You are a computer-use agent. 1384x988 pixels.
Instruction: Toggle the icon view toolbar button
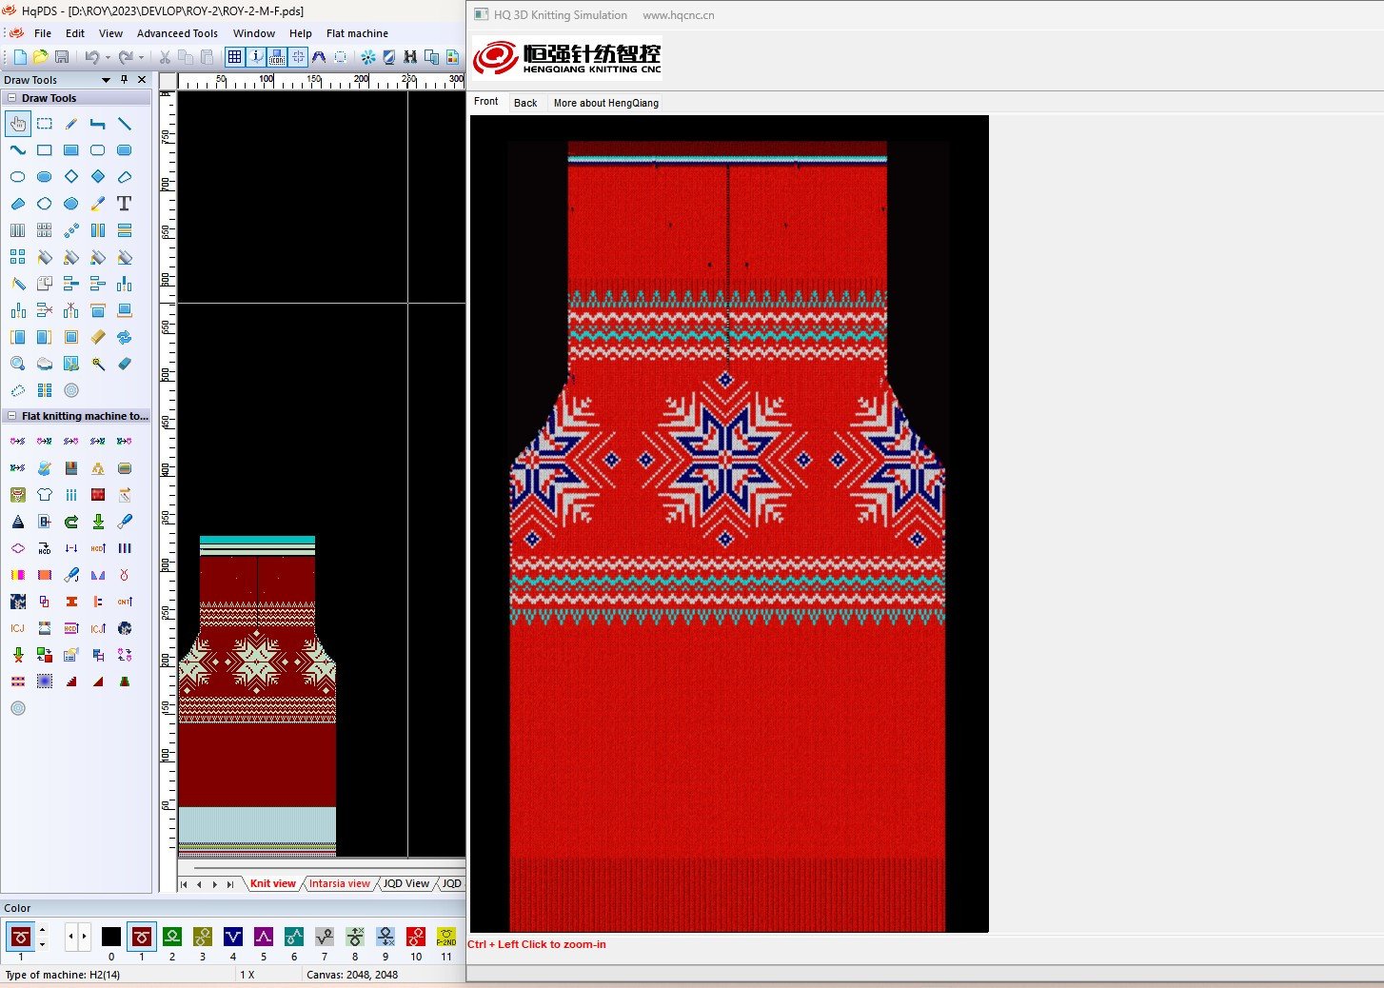277,57
